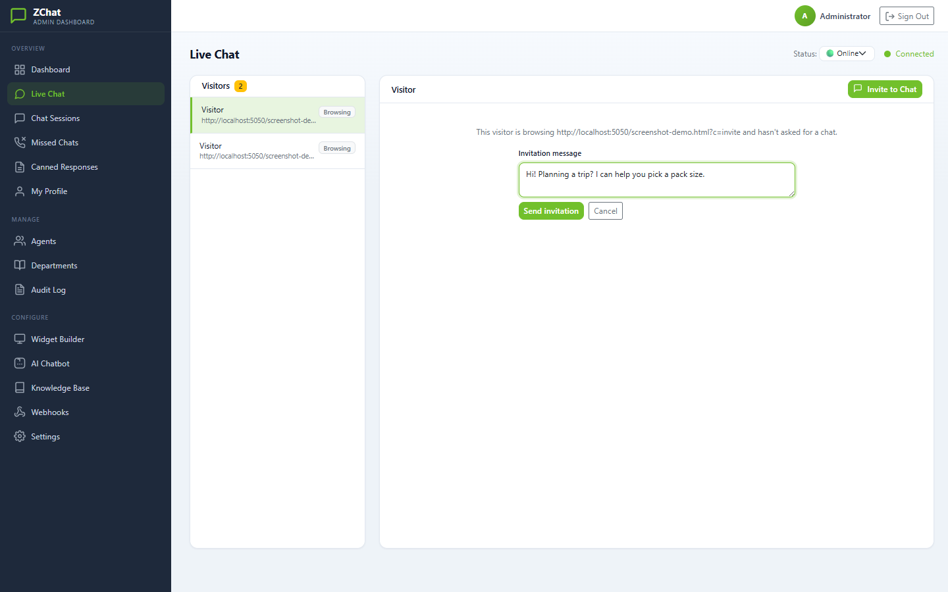The width and height of the screenshot is (948, 592).
Task: Click the My Profile sidebar label
Action: coord(49,191)
